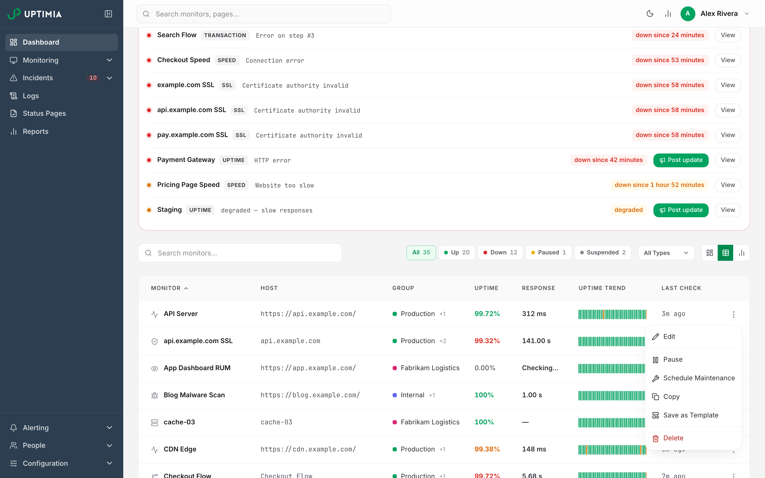Filter monitors by Down 12
Image resolution: width=765 pixels, height=478 pixels.
point(500,253)
